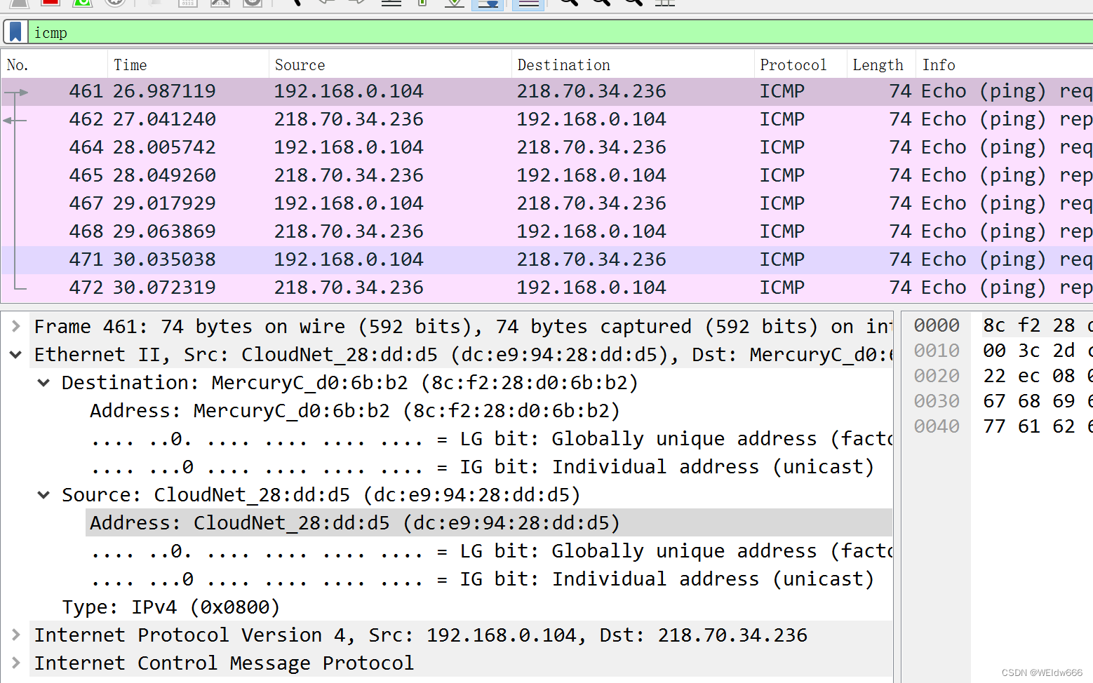This screenshot has height=683, width=1093.
Task: Select packet 465 with time 28.049260
Action: pos(546,176)
